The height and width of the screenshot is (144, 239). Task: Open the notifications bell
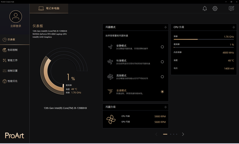(205, 8)
